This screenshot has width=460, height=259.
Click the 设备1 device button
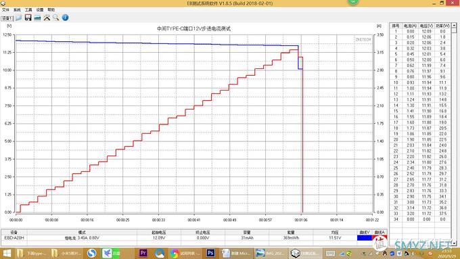(7, 18)
